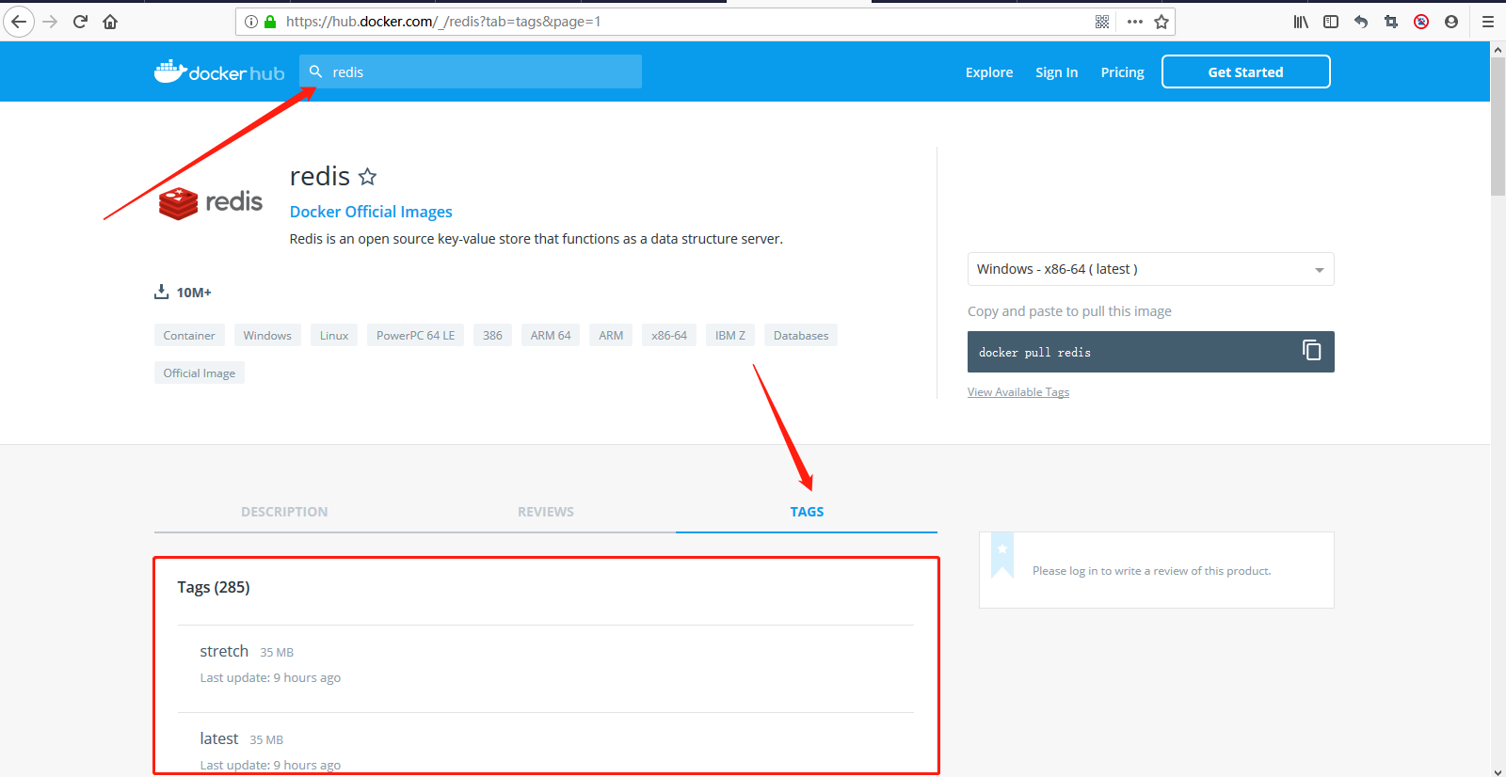
Task: Filter by the 386 tag chip
Action: click(x=492, y=335)
